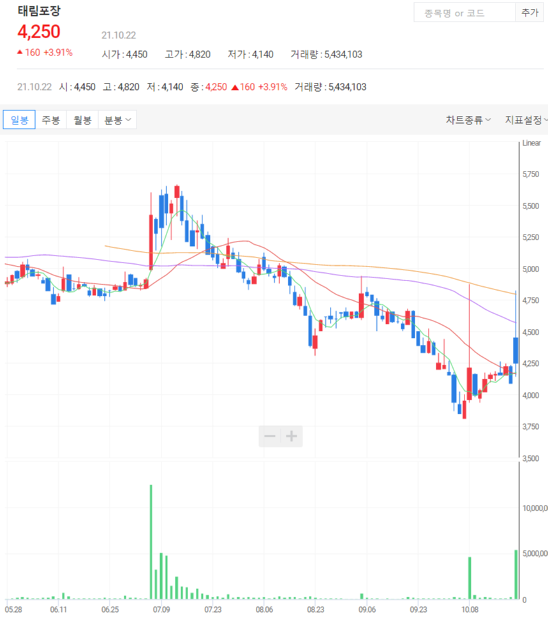Select the 일봉 daily chart tab
The image size is (548, 619).
(x=19, y=120)
